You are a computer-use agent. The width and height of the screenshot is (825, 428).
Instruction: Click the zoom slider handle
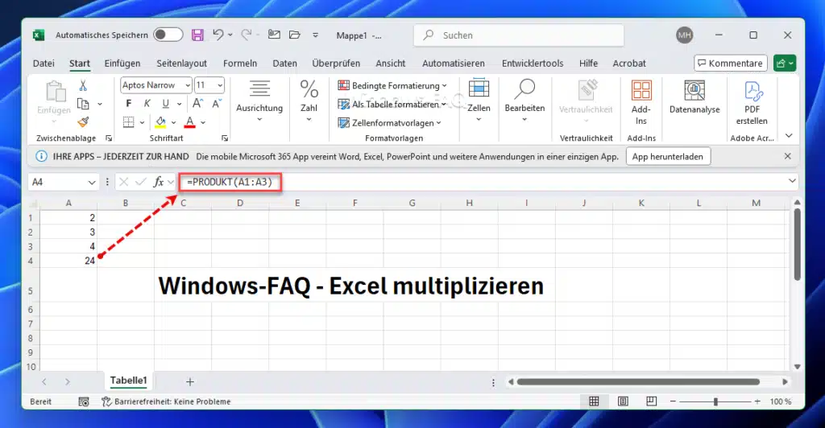coord(715,401)
